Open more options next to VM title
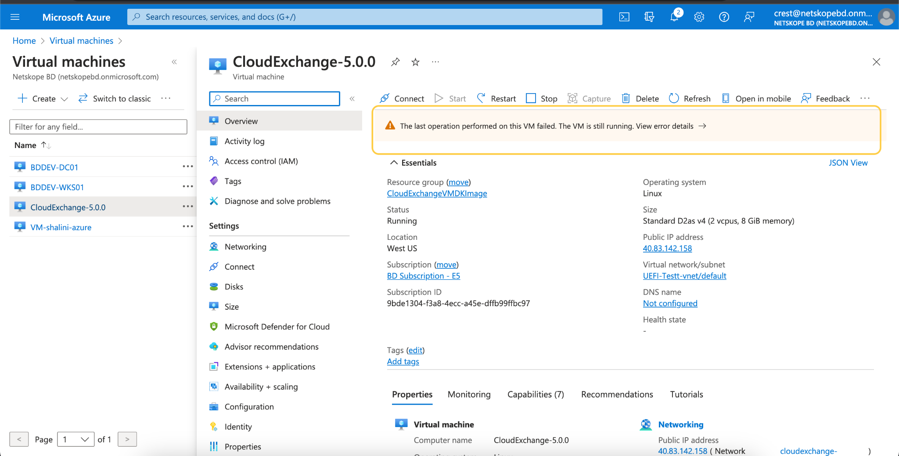This screenshot has width=899, height=456. [x=435, y=62]
